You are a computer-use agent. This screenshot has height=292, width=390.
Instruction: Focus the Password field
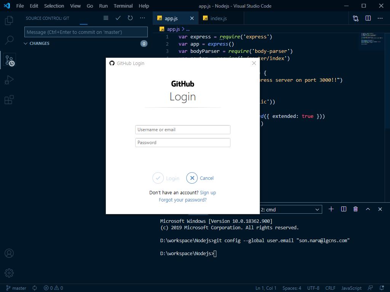182,143
